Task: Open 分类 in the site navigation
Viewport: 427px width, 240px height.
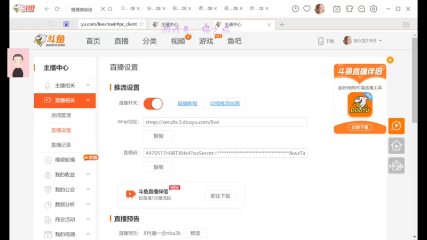Action: pyautogui.click(x=149, y=41)
